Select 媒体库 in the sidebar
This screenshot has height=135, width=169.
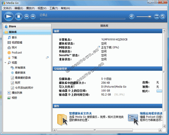point(27,32)
